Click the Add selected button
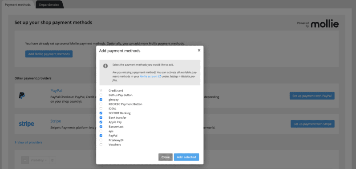 [186, 157]
